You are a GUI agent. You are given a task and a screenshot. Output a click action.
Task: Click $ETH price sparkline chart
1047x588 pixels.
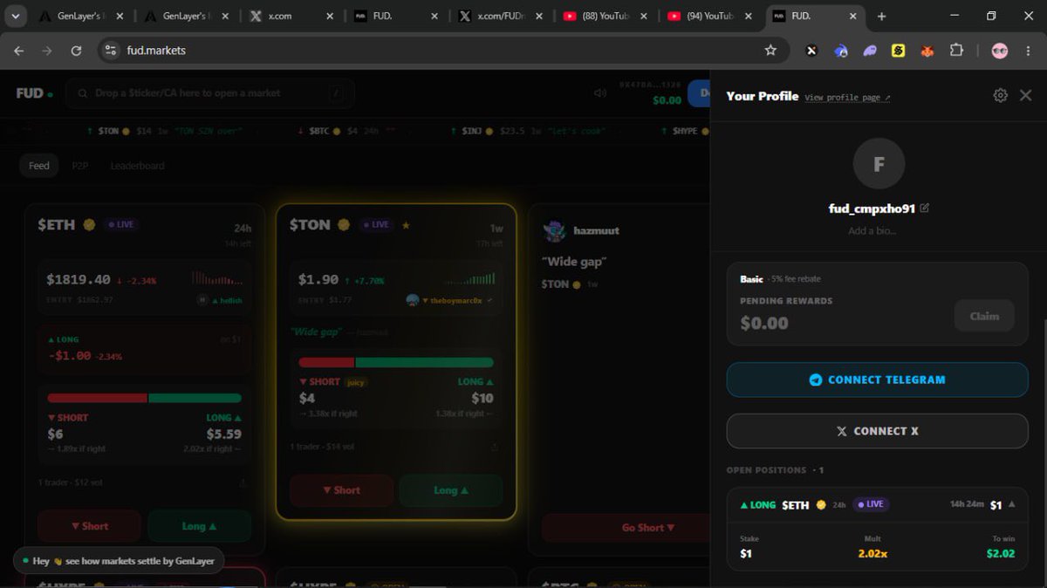pos(216,279)
